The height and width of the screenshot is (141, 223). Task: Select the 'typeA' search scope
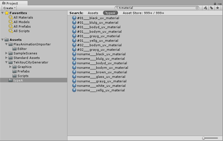pyautogui.click(x=110, y=13)
